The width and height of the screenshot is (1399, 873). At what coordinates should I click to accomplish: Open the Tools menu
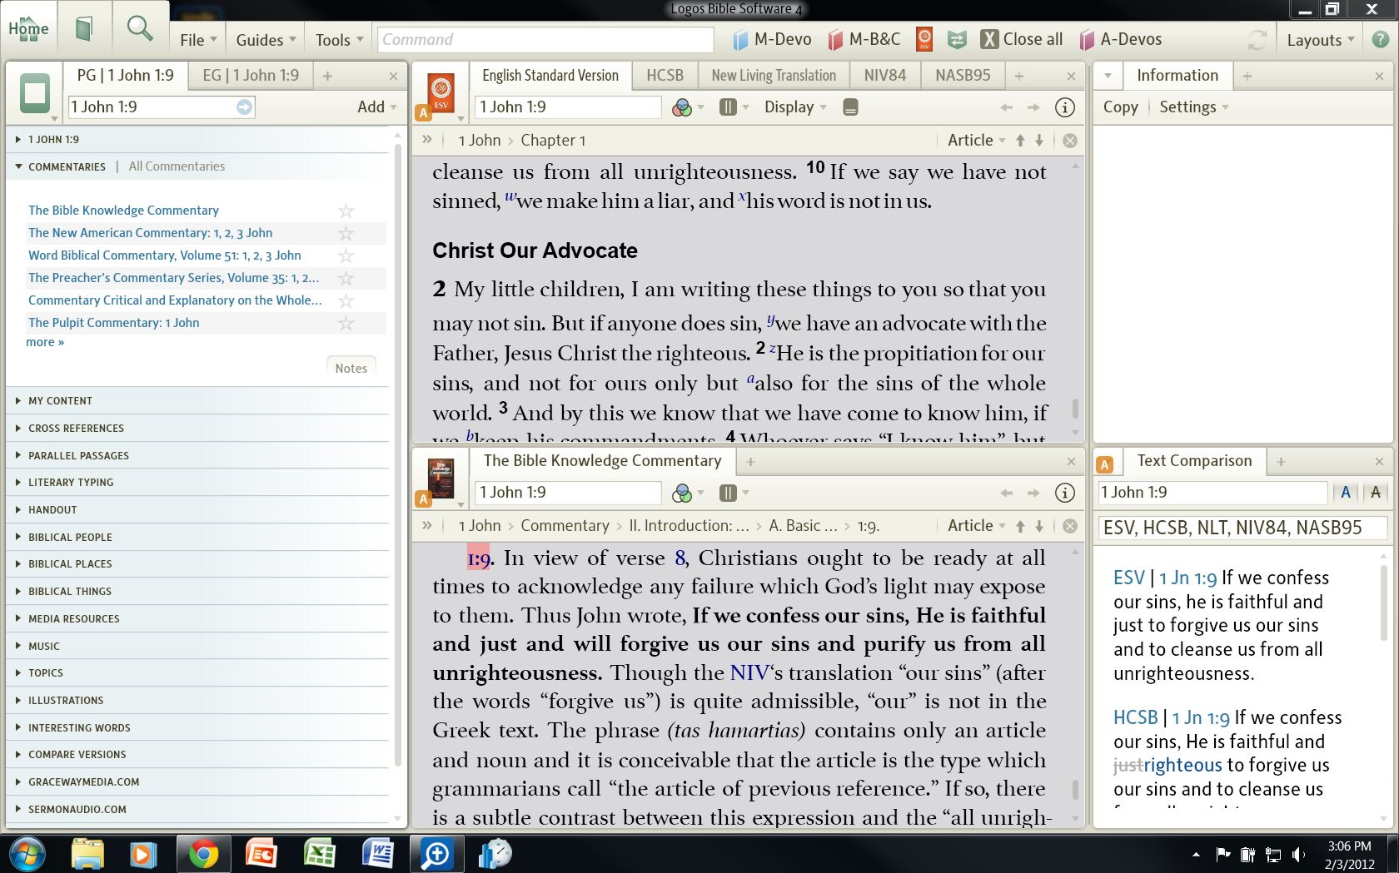click(339, 40)
